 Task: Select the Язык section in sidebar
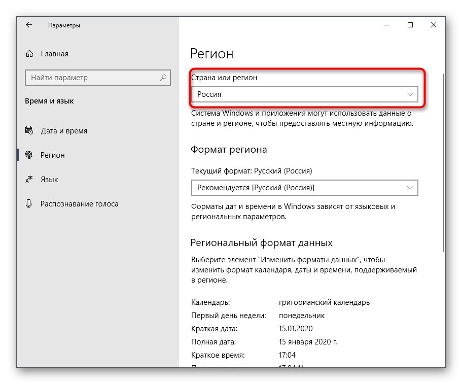pos(49,180)
